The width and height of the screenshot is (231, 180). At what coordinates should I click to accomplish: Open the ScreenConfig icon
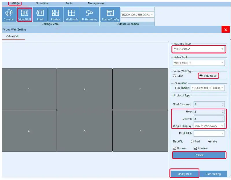tap(110, 14)
